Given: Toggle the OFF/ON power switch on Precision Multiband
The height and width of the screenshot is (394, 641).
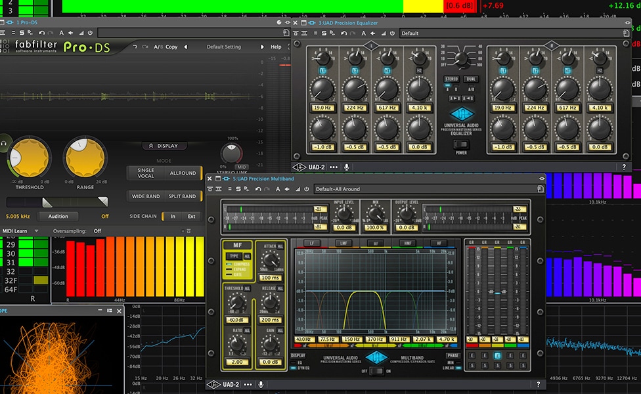Looking at the screenshot, I should click(x=376, y=371).
